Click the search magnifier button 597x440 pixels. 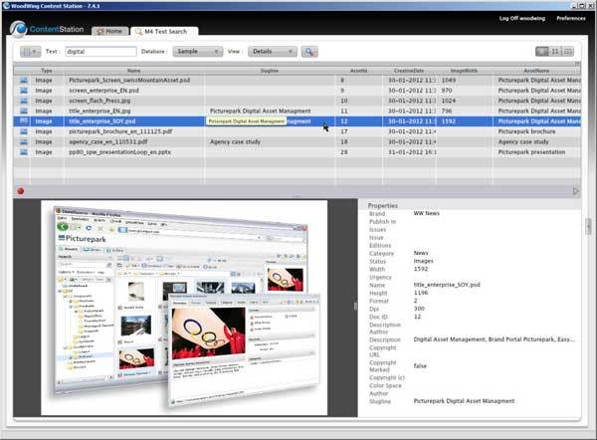click(309, 52)
